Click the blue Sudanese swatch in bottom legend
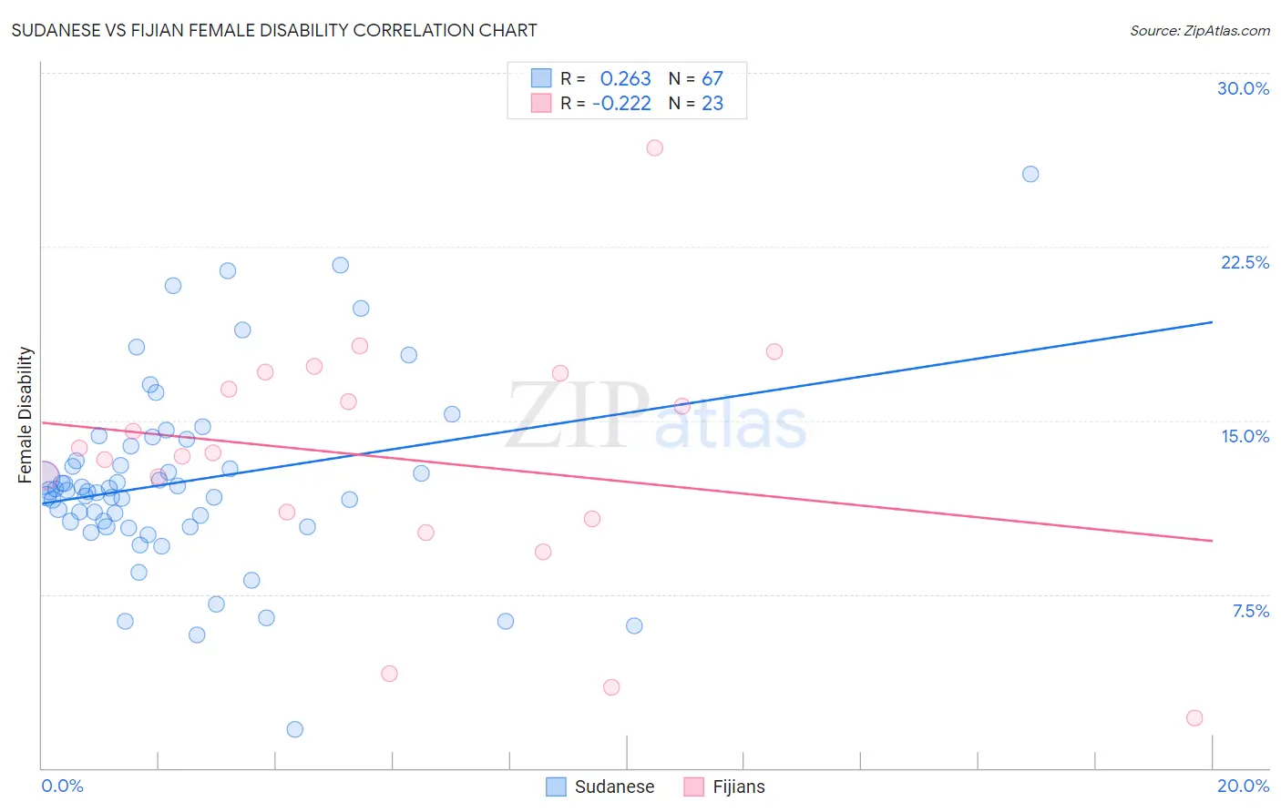 coord(557,787)
